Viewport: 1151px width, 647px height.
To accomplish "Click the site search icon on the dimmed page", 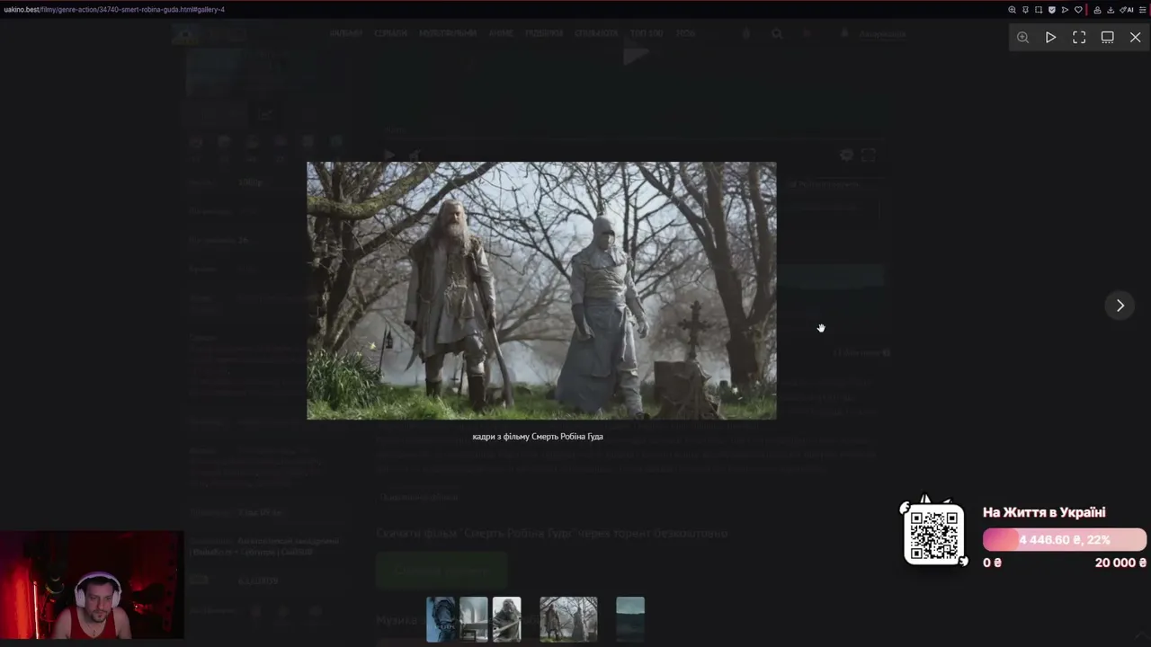I will point(777,33).
